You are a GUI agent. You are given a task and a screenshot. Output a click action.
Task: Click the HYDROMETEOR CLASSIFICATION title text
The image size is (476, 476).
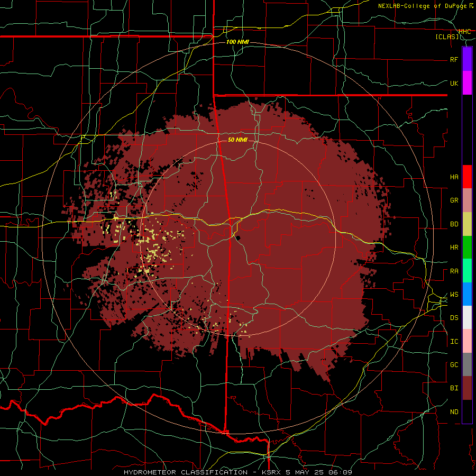[186, 472]
